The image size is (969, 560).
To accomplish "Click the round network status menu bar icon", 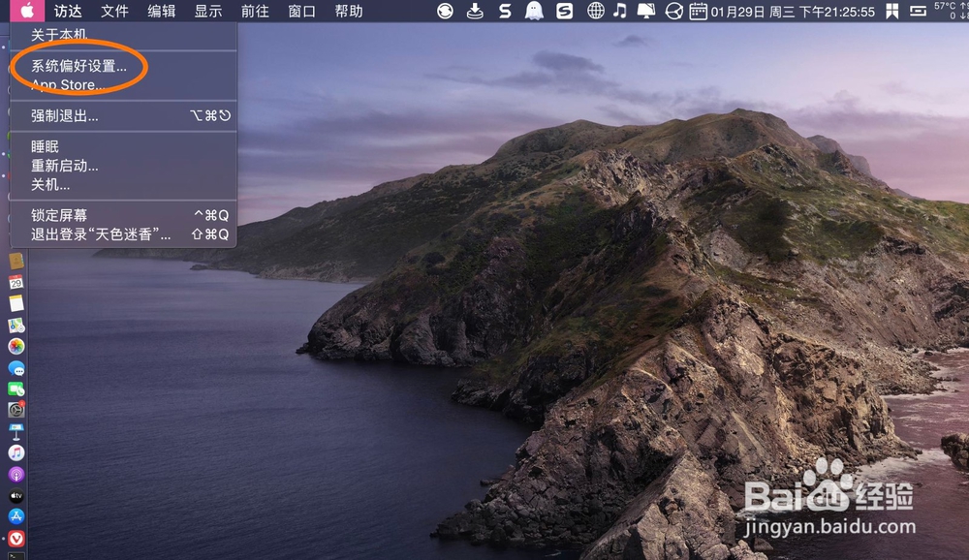I will point(674,11).
